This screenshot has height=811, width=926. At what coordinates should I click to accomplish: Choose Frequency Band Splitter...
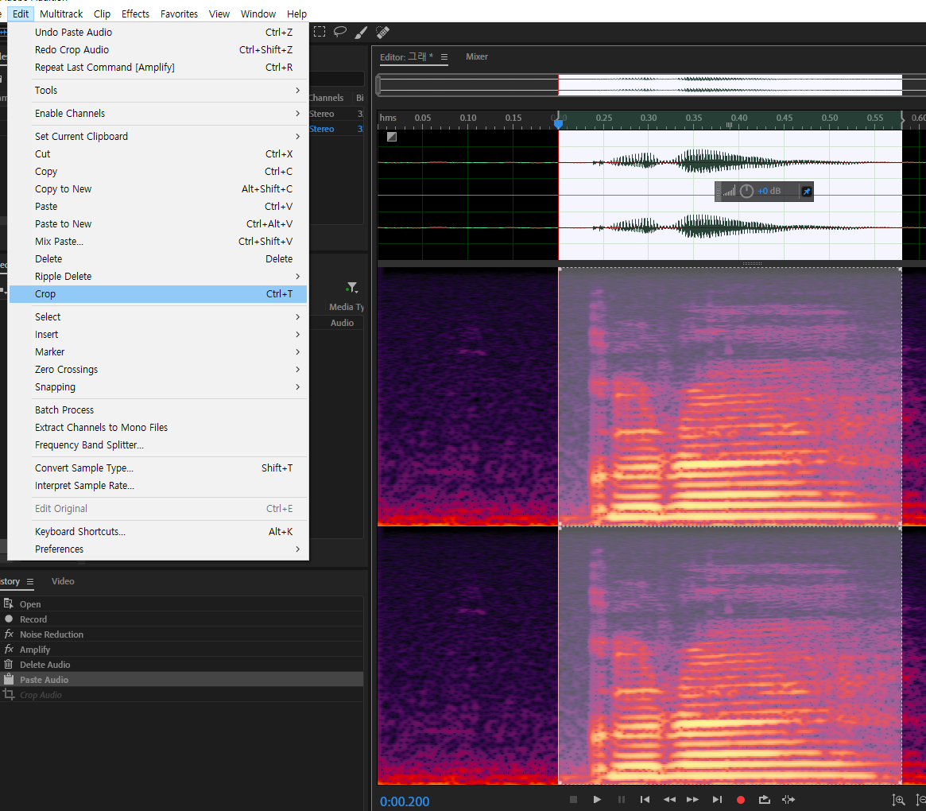(158, 445)
